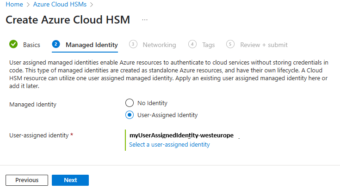Select the User-Assigned Identity radio button
The width and height of the screenshot is (340, 189).
pos(130,115)
